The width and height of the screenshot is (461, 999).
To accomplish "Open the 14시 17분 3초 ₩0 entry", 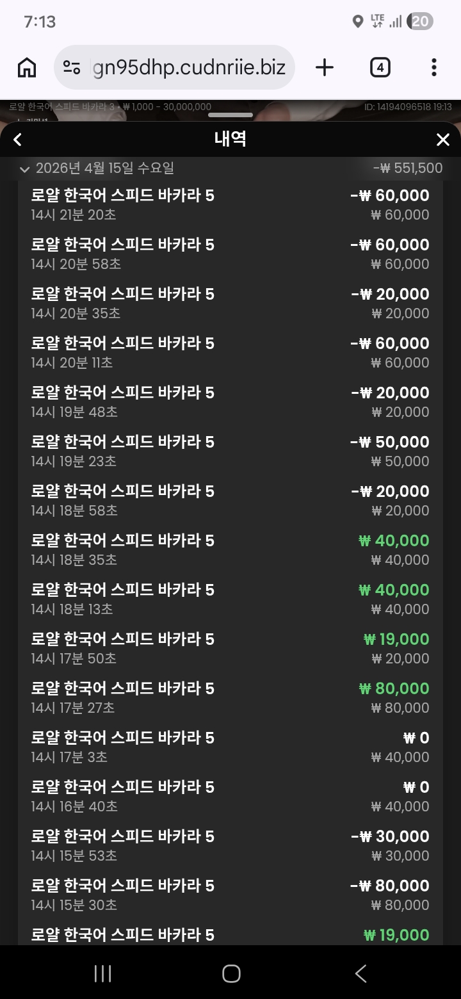I will pyautogui.click(x=230, y=747).
